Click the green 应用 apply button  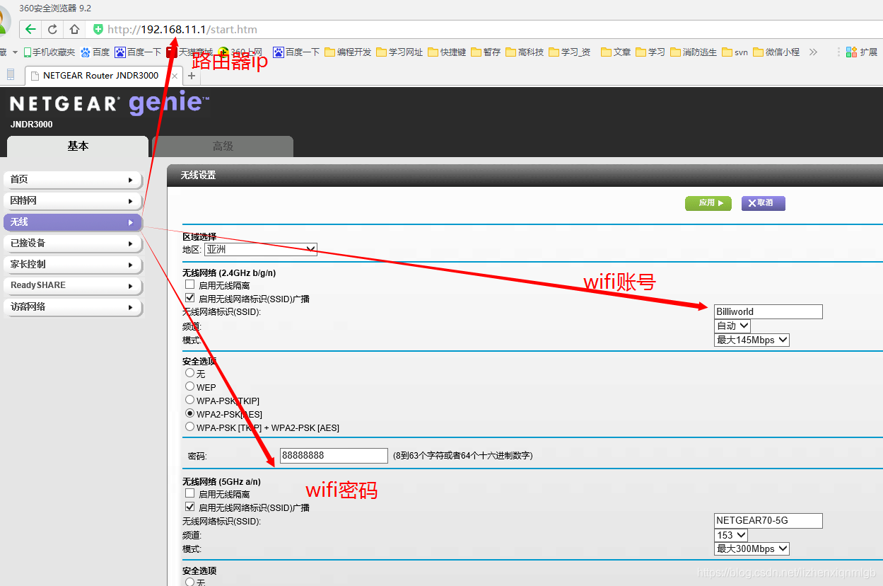click(x=708, y=203)
